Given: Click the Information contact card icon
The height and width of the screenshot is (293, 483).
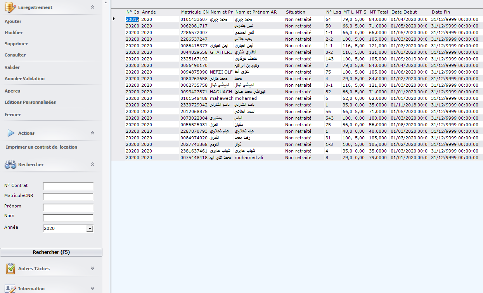Looking at the screenshot, I should tap(10, 288).
